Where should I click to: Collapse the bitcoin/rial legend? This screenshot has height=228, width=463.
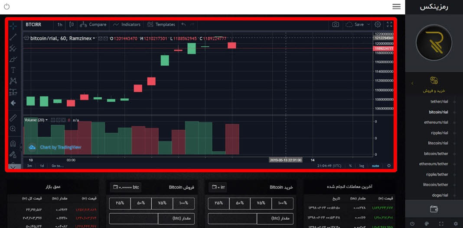click(x=26, y=39)
